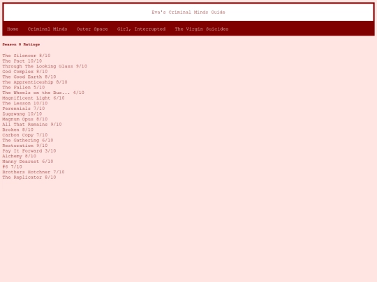The image size is (377, 282).
Task: Select the #6 7/10 line
Action: click(x=13, y=166)
